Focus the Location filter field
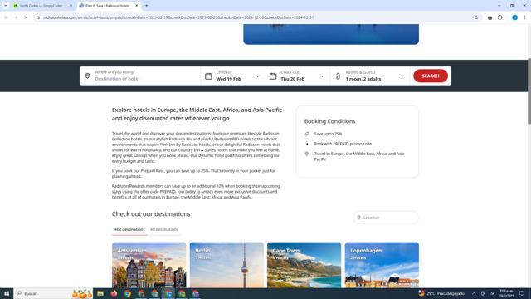The image size is (531, 299). pos(386,218)
